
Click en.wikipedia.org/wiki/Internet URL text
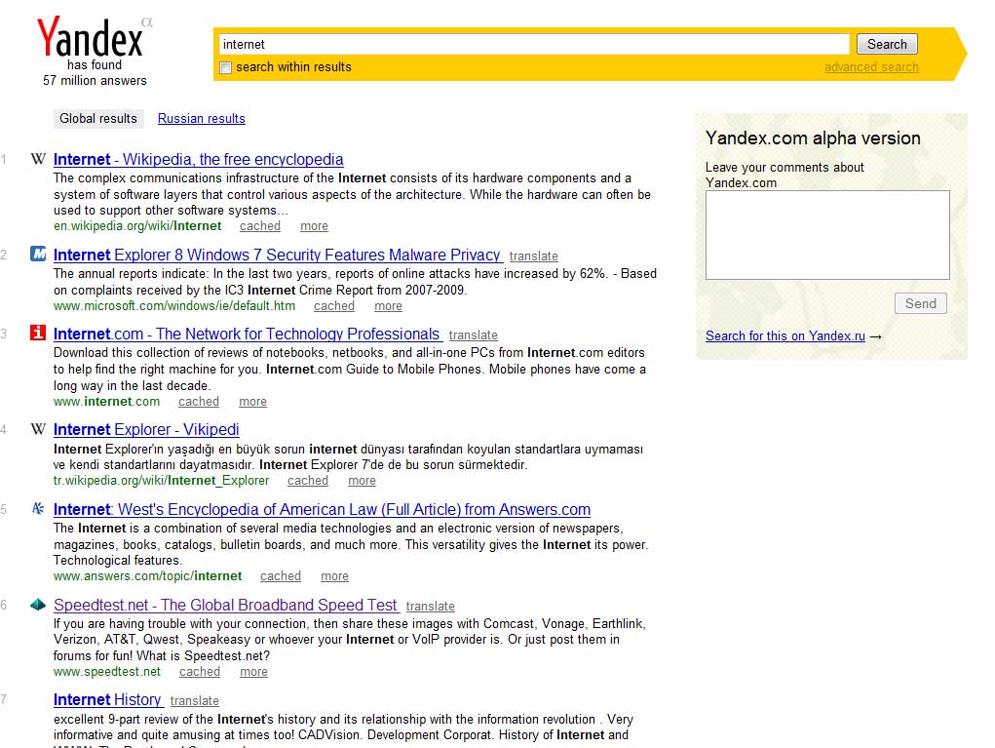point(137,226)
